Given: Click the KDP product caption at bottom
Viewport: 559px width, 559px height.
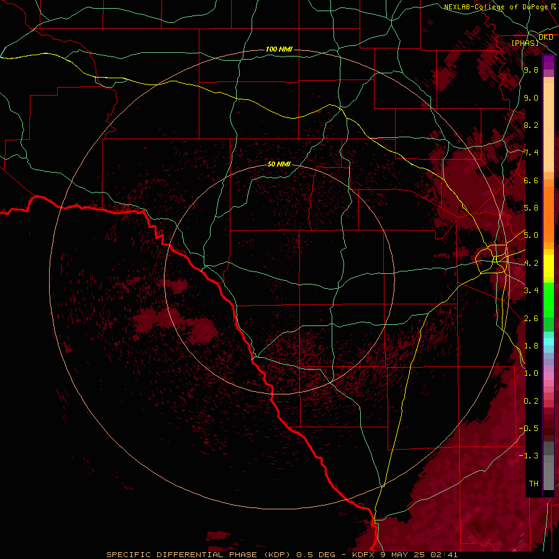Looking at the screenshot, I should [x=282, y=555].
